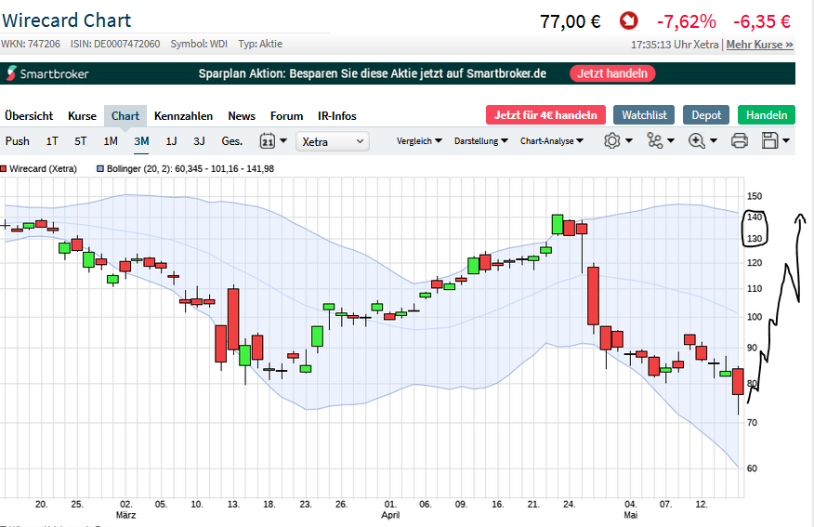Viewport: 814px width, 527px height.
Task: Expand the arrow next to share icon
Action: 671,140
